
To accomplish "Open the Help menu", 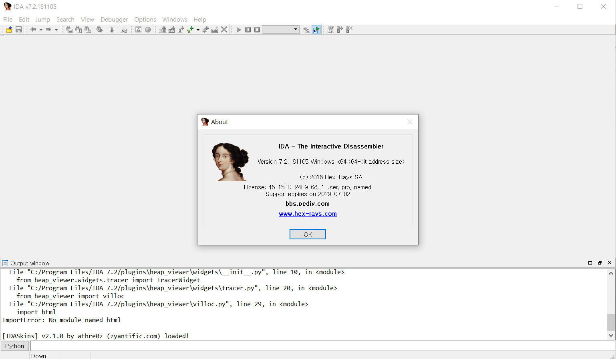I will coord(200,19).
